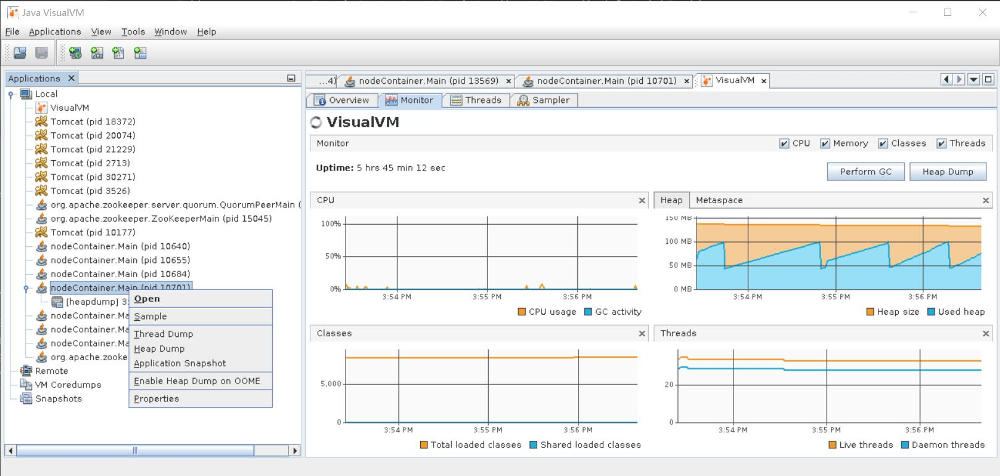This screenshot has width=1000, height=476.
Task: Switch to the Threads tab
Action: coord(476,100)
